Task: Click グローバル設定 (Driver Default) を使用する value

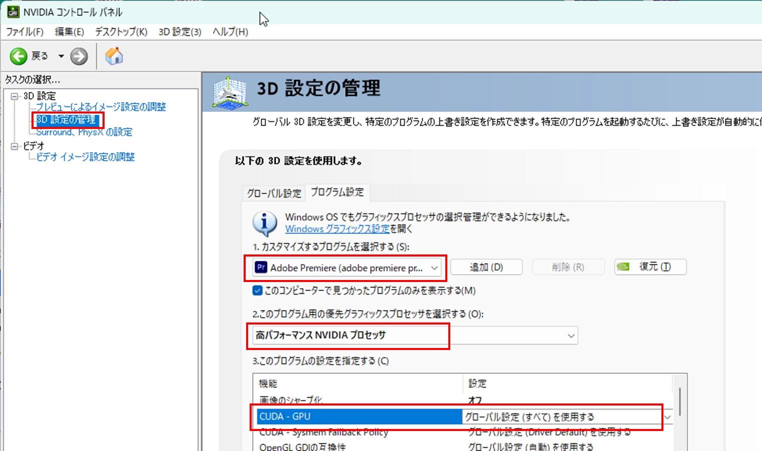Action: (549, 432)
